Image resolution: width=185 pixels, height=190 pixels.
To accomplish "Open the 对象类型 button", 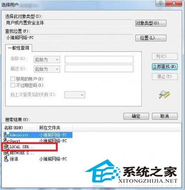I will [151, 23].
